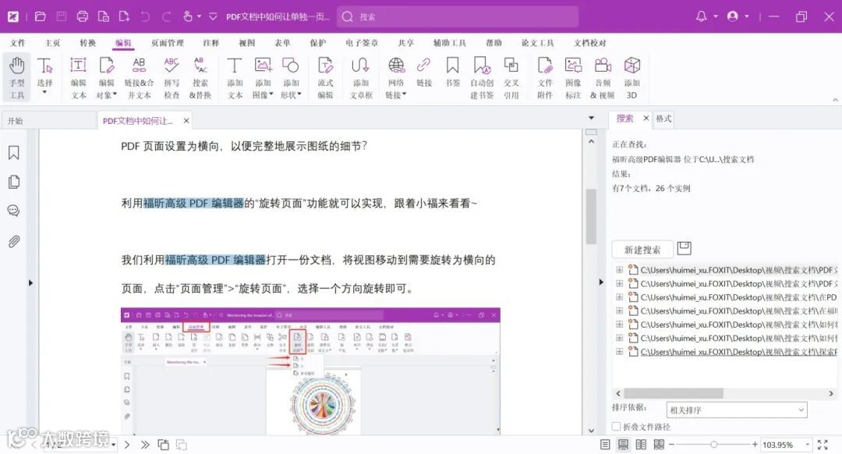Open the attachments panel in left sidebar
Screen dimensions: 842x454
(14, 241)
